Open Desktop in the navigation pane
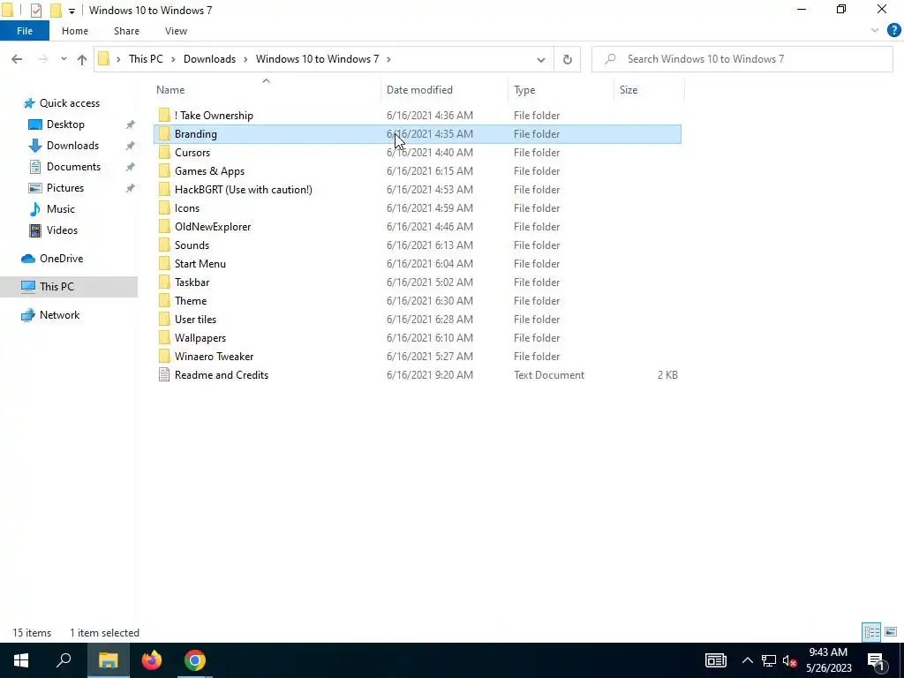 [x=65, y=124]
